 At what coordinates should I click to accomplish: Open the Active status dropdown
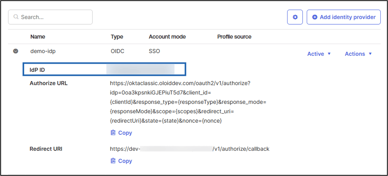click(x=319, y=54)
